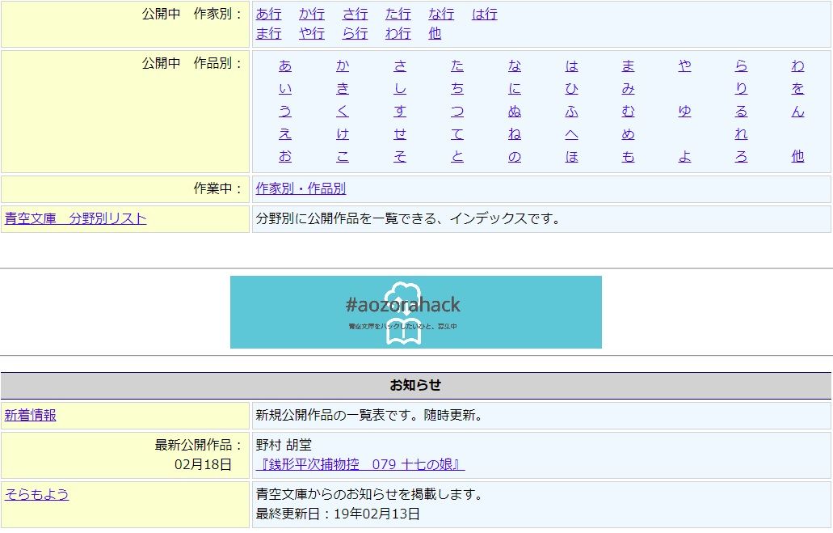Click the #aozorahack banner image
The width and height of the screenshot is (833, 533).
415,311
